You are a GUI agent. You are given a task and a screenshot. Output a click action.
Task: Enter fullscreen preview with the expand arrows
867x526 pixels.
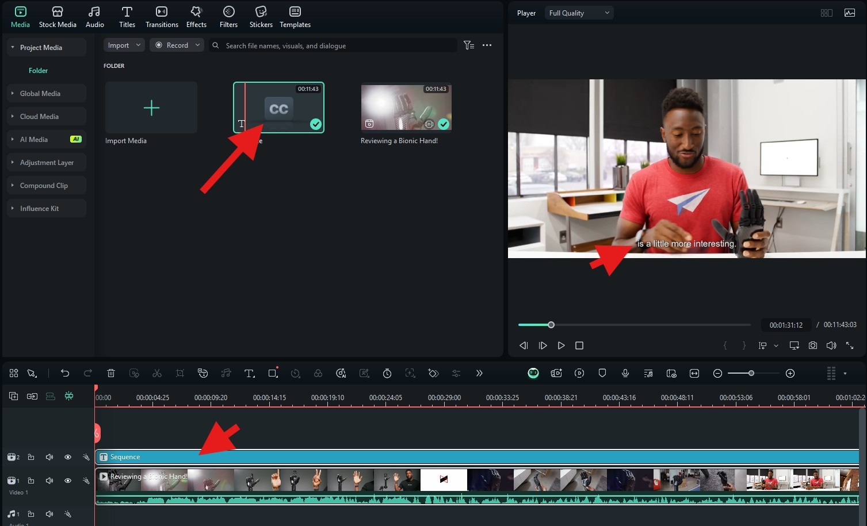click(x=850, y=345)
